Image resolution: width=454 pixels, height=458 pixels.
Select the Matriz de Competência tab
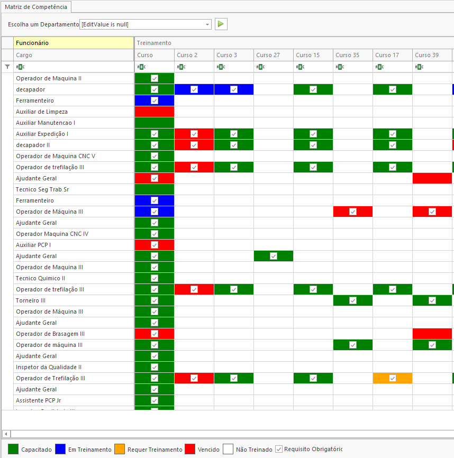36,7
